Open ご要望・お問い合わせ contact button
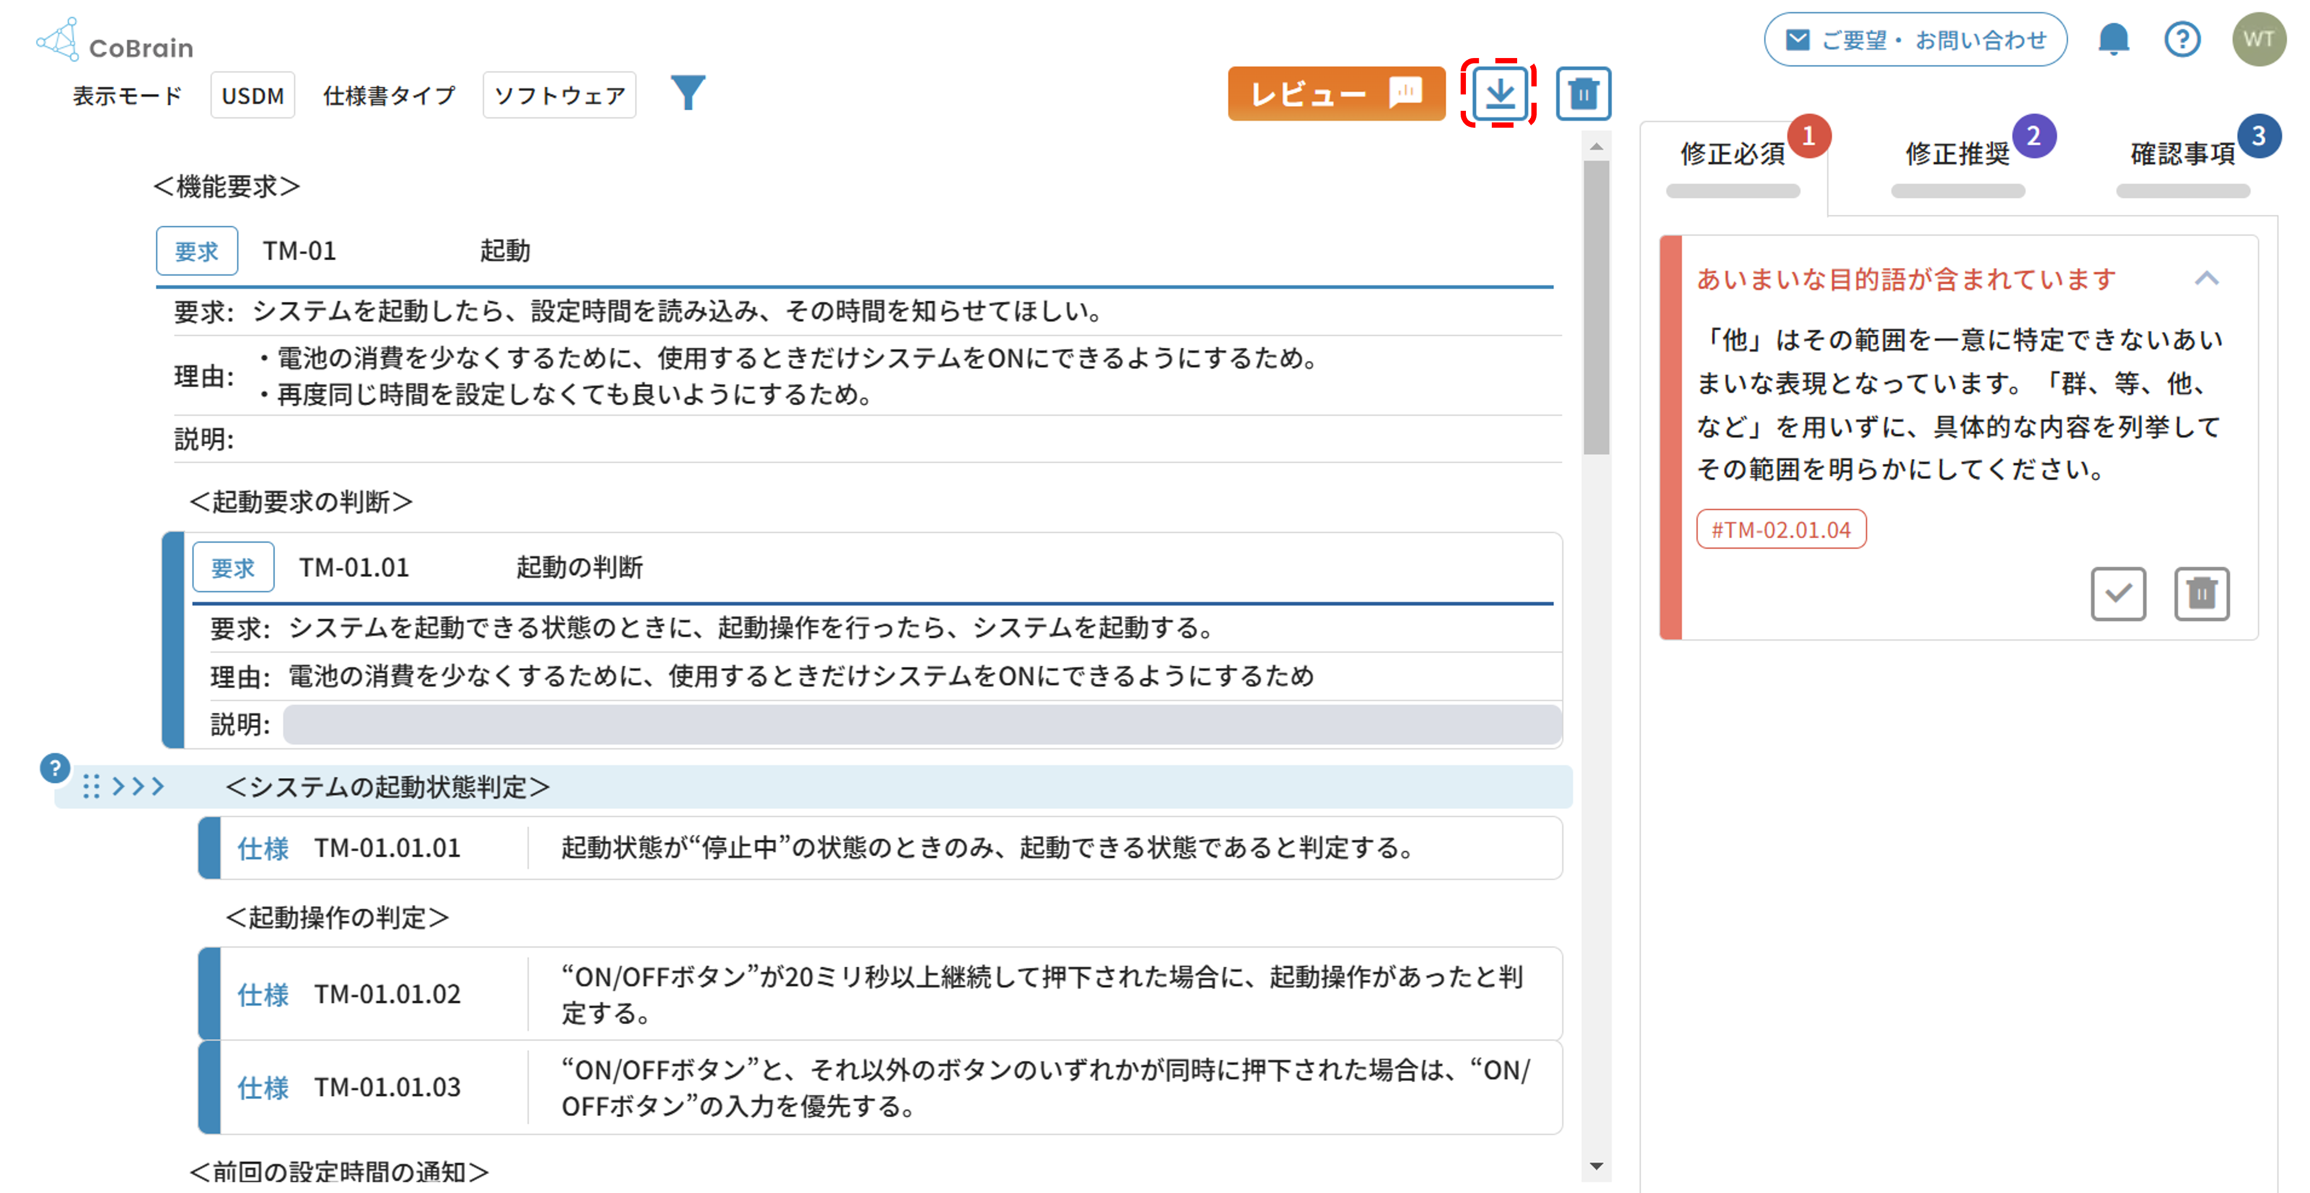Image resolution: width=2310 pixels, height=1193 pixels. point(1916,40)
